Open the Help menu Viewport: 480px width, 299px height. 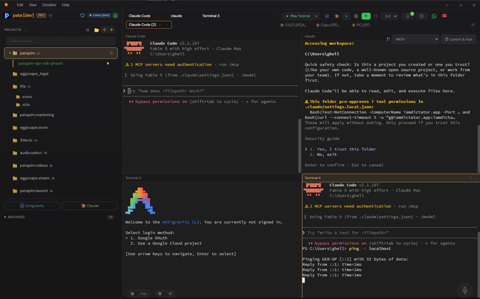[x=65, y=5]
